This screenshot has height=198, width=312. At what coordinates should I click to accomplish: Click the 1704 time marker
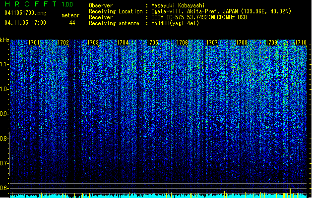click(x=123, y=43)
